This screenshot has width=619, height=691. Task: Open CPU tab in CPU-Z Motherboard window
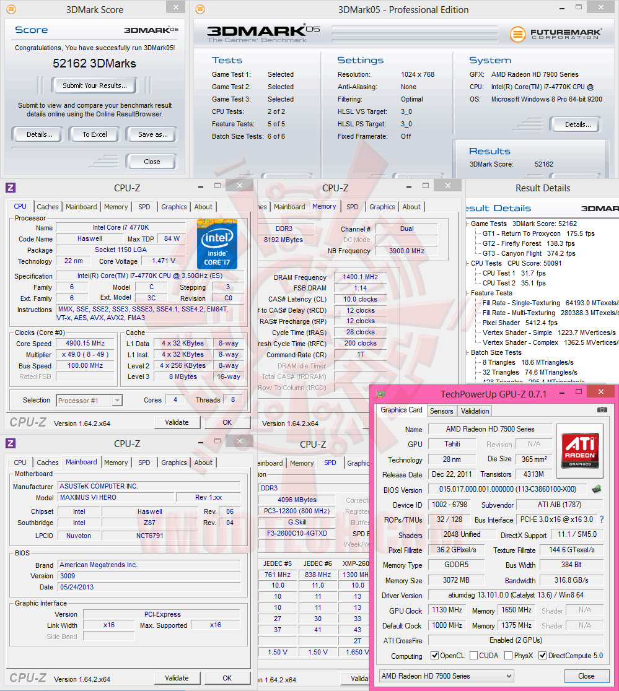[x=20, y=463]
